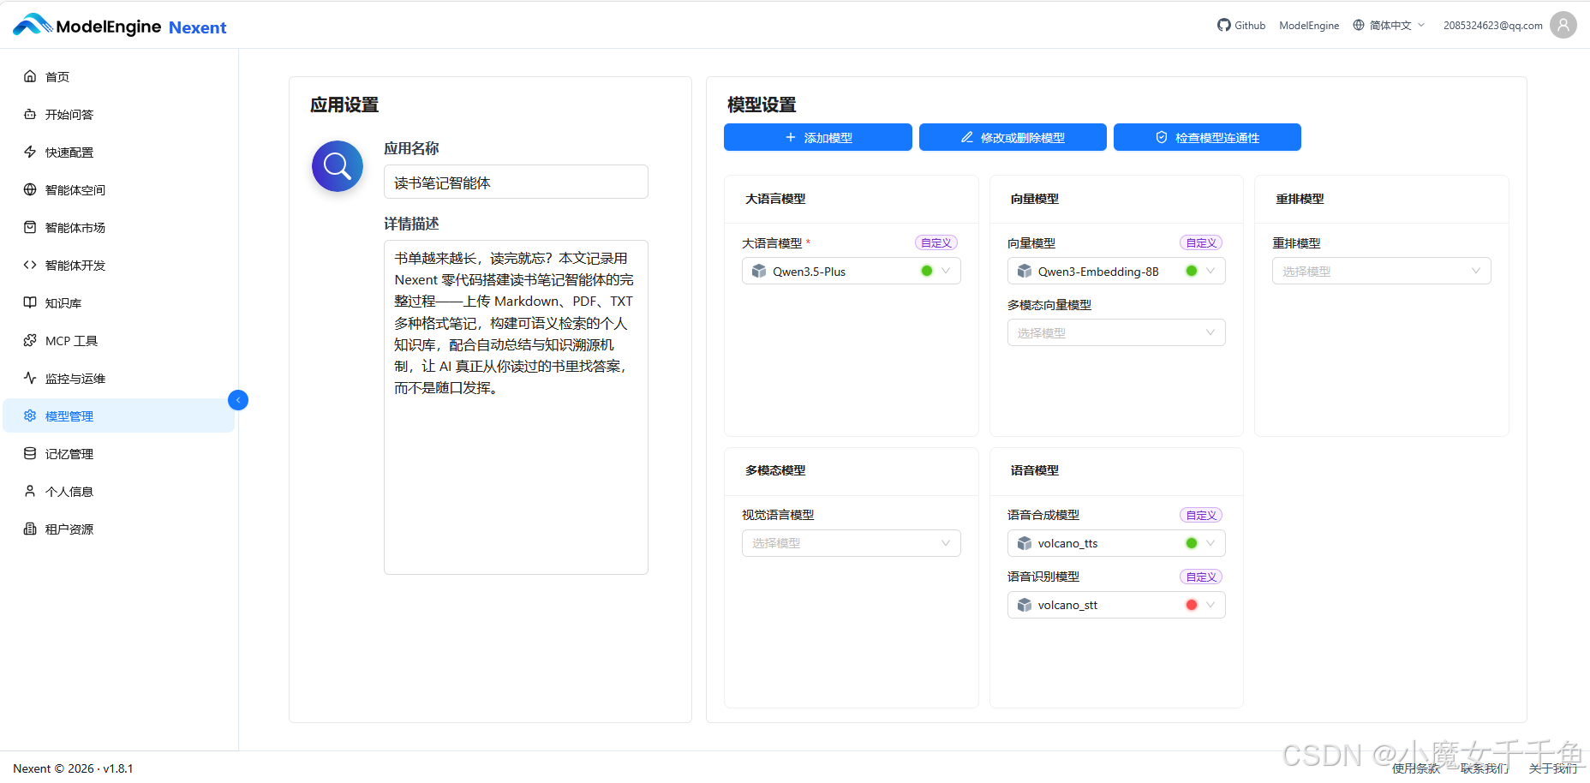
Task: Click 自定义 tag next to 语音合成模型
Action: (x=1201, y=515)
